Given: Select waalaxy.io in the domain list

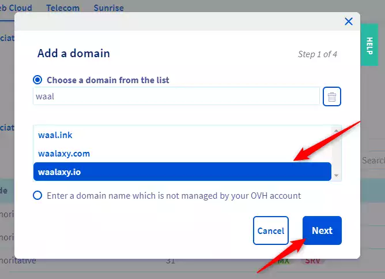Looking at the screenshot, I should click(x=182, y=172).
